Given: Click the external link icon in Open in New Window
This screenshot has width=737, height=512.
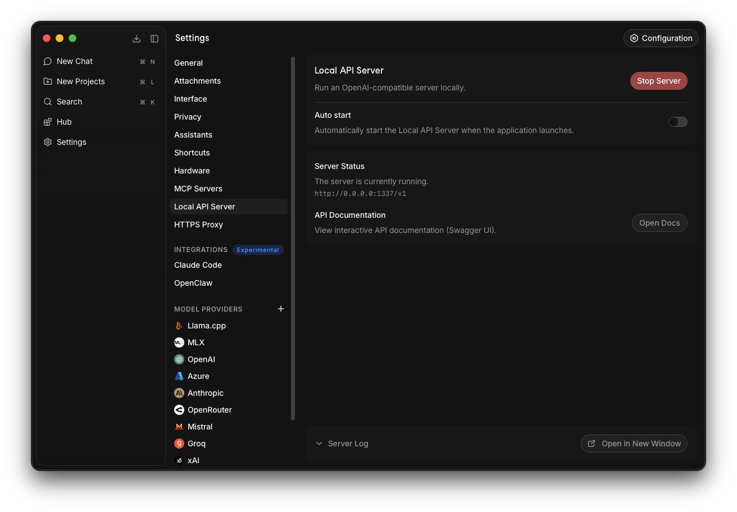Looking at the screenshot, I should pos(592,444).
